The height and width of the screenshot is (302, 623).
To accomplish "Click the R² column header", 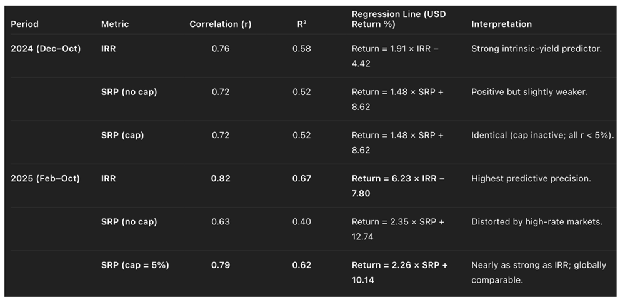I will 301,24.
